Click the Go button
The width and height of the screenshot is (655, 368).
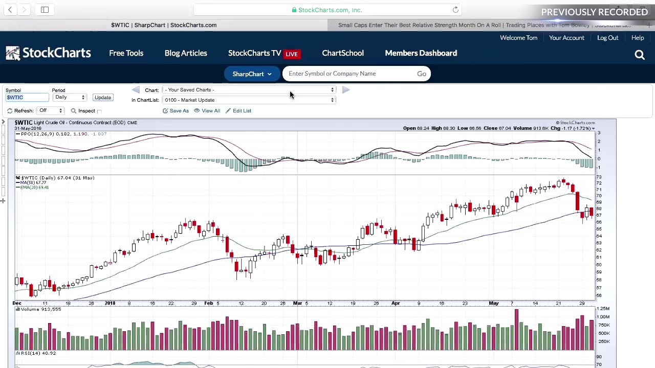coord(422,74)
